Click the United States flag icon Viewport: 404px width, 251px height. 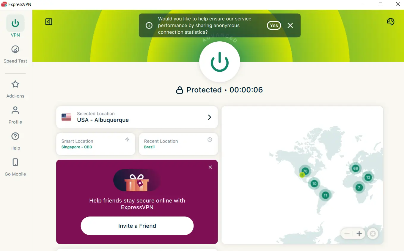click(66, 117)
